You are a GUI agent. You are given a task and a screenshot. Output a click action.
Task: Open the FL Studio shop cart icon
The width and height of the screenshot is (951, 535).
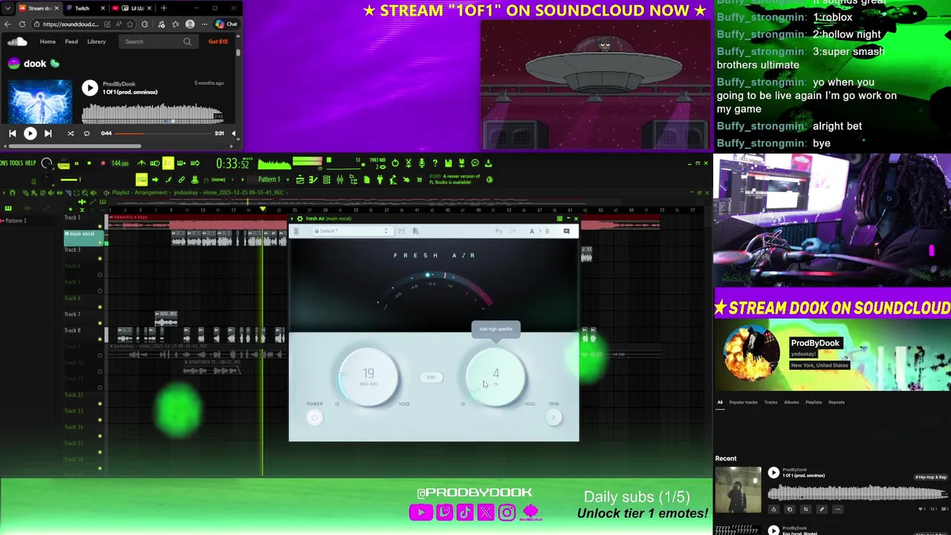pos(419,179)
